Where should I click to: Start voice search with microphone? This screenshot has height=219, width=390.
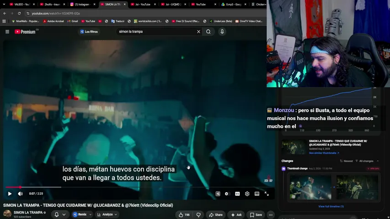pos(222,32)
